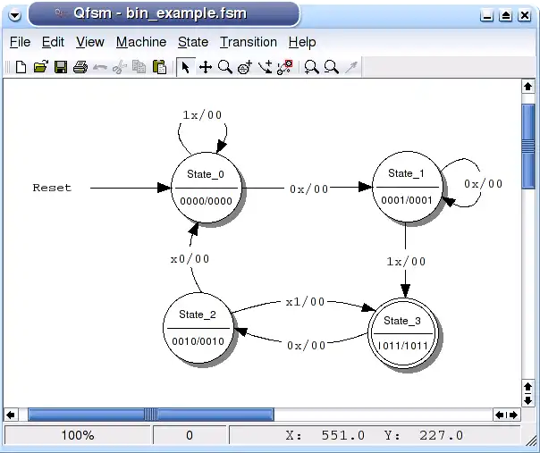Viewport: 540px width, 453px height.
Task: Print the diagram with the printer icon
Action: [x=80, y=67]
